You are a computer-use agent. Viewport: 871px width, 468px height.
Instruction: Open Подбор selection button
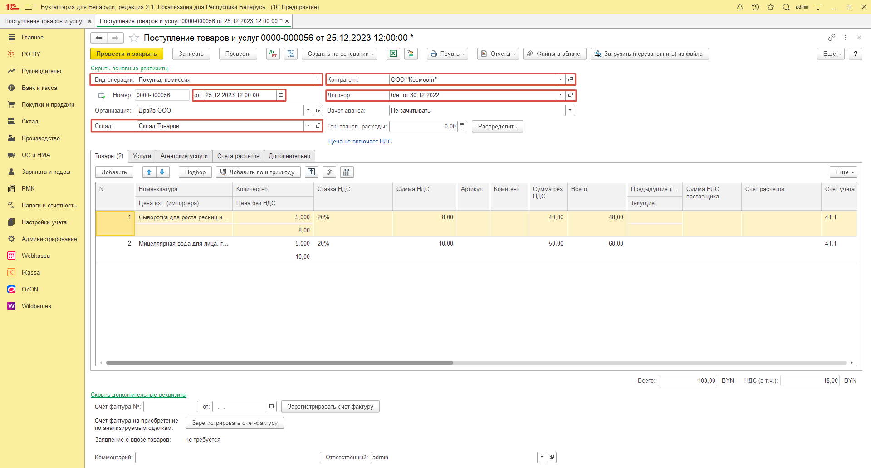pos(196,172)
